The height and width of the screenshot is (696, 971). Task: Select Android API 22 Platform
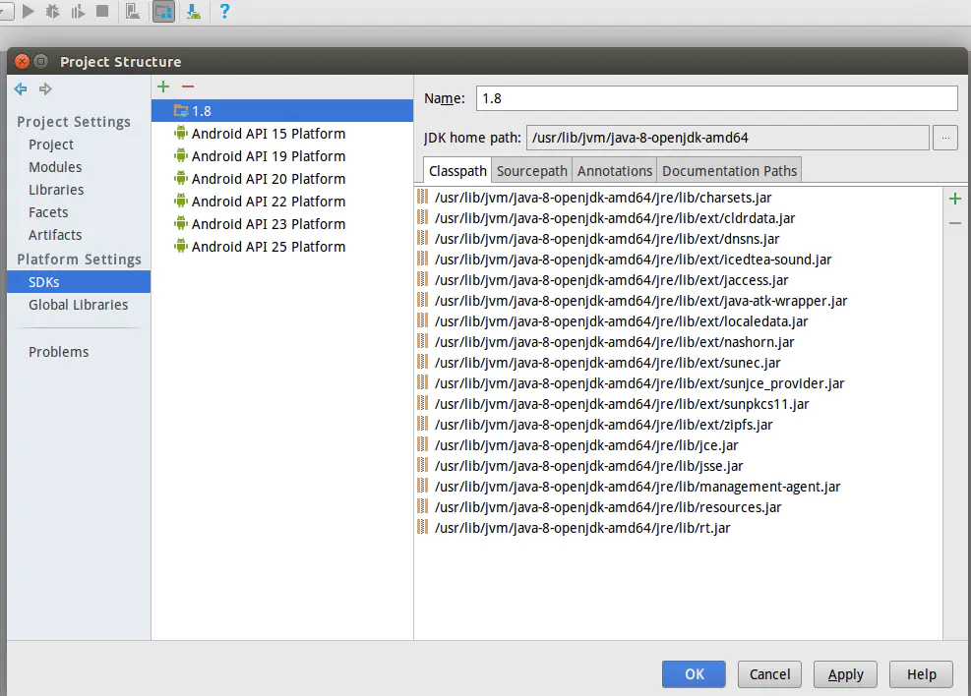point(282,202)
